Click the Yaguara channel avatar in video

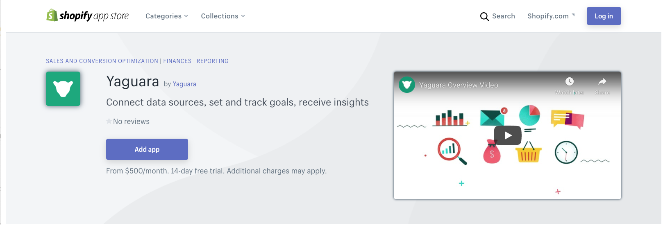coord(407,85)
